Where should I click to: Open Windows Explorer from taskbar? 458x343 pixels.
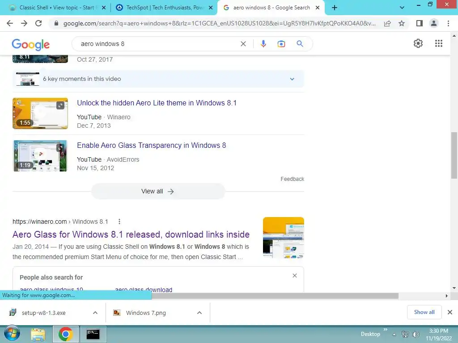click(x=38, y=334)
